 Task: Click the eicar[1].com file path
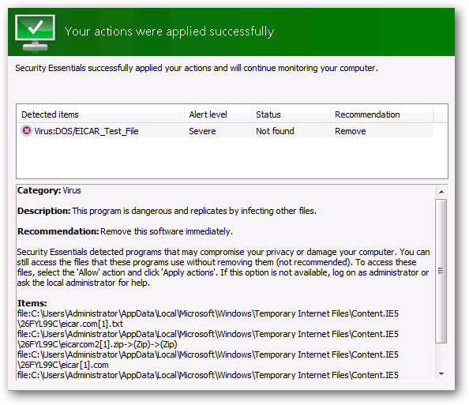(x=208, y=359)
